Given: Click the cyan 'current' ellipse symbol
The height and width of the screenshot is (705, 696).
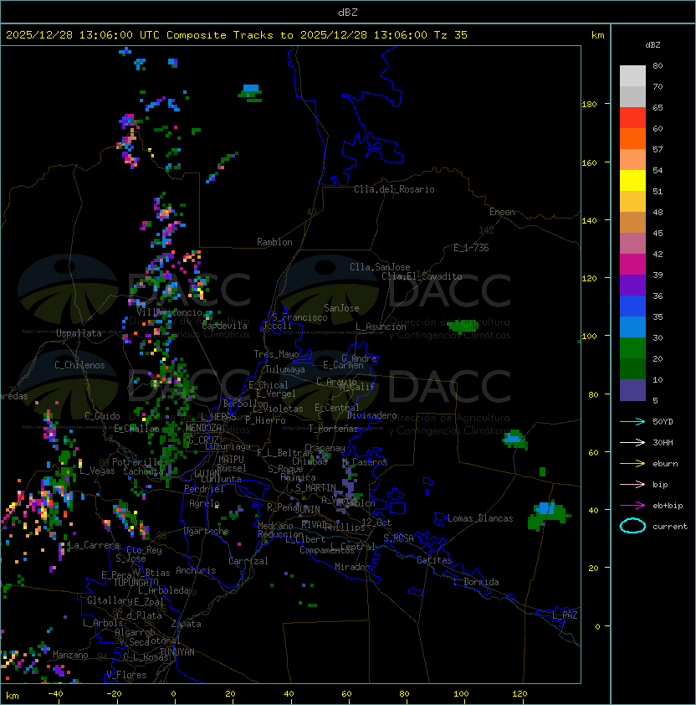Looking at the screenshot, I should (x=632, y=526).
